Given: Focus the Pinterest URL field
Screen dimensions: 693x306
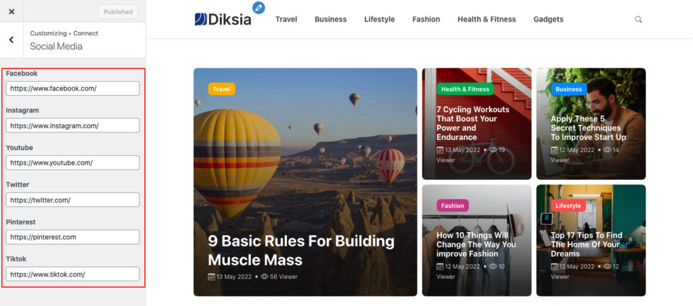Looking at the screenshot, I should pos(72,237).
